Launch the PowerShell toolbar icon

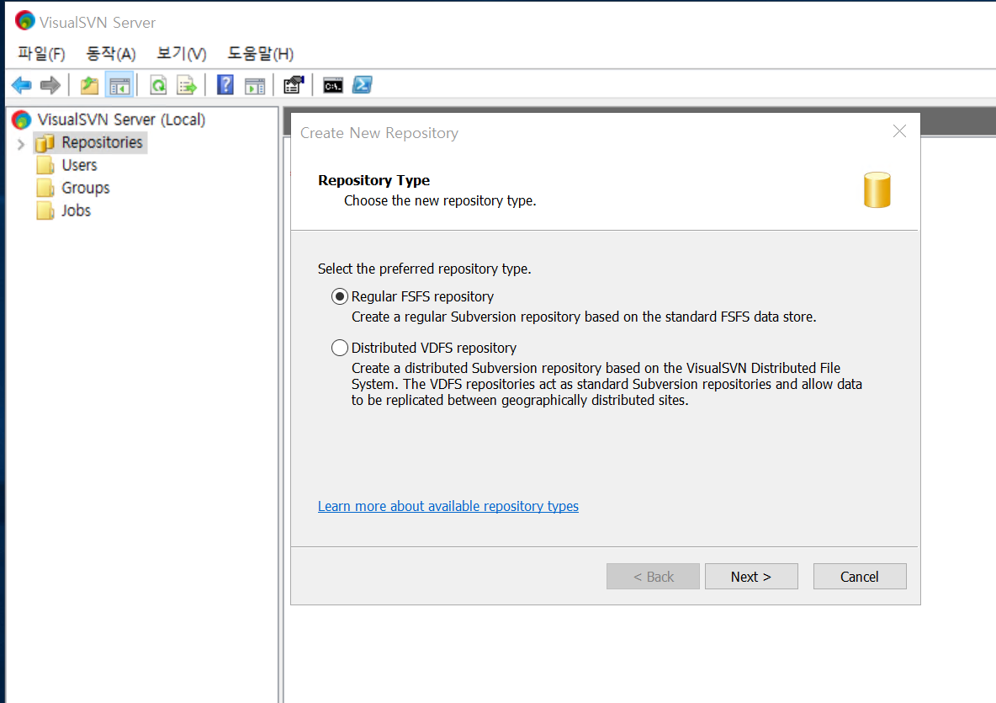(x=362, y=84)
